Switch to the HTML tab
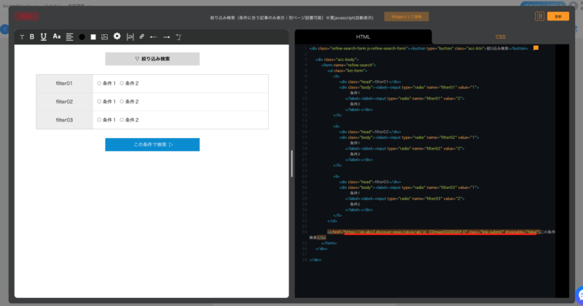Image resolution: width=583 pixels, height=306 pixels. coord(363,36)
